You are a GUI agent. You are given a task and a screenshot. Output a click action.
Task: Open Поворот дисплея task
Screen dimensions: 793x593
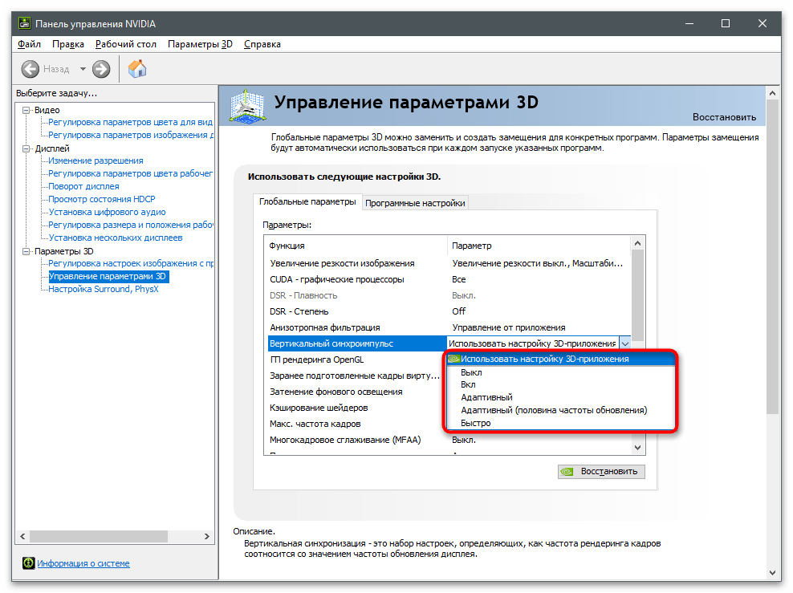click(x=84, y=186)
